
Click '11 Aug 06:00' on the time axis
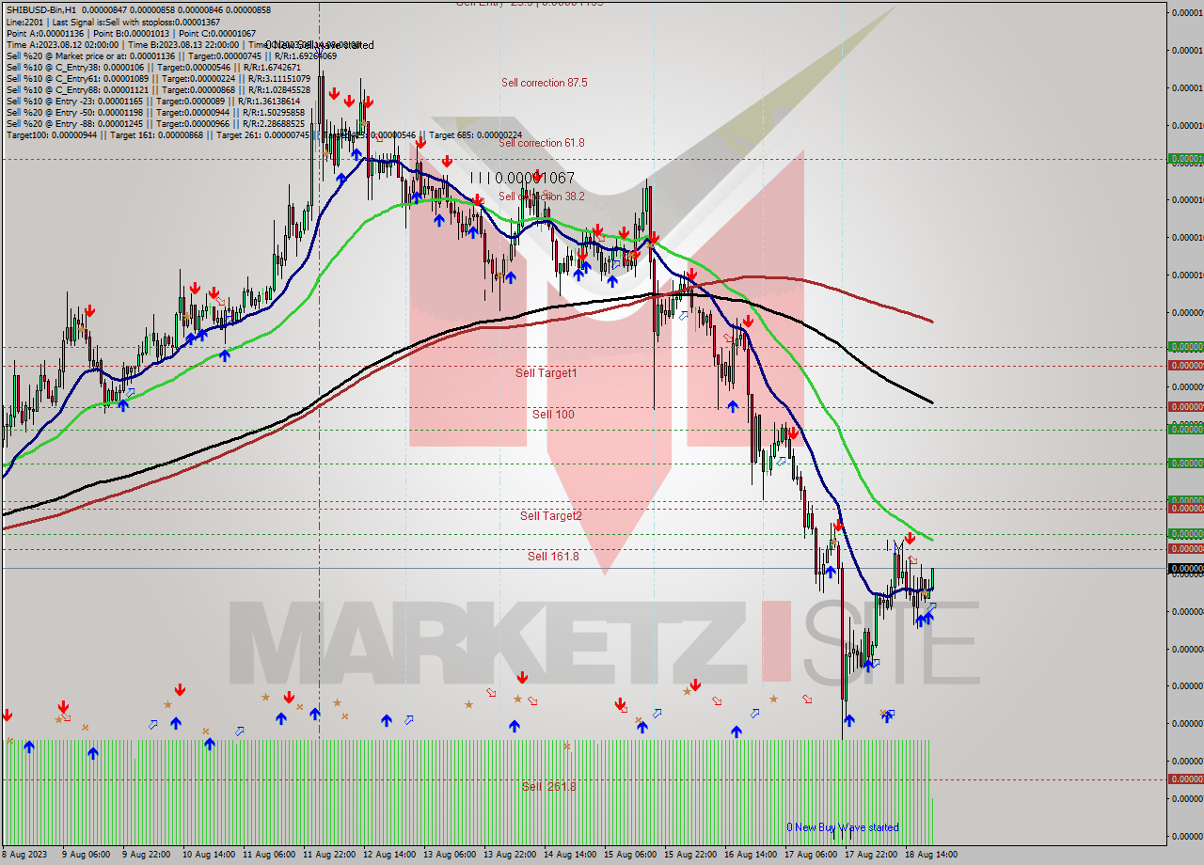tap(267, 855)
